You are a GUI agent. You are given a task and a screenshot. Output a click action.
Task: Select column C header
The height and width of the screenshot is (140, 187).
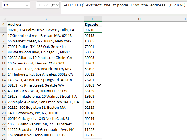tap(93, 19)
